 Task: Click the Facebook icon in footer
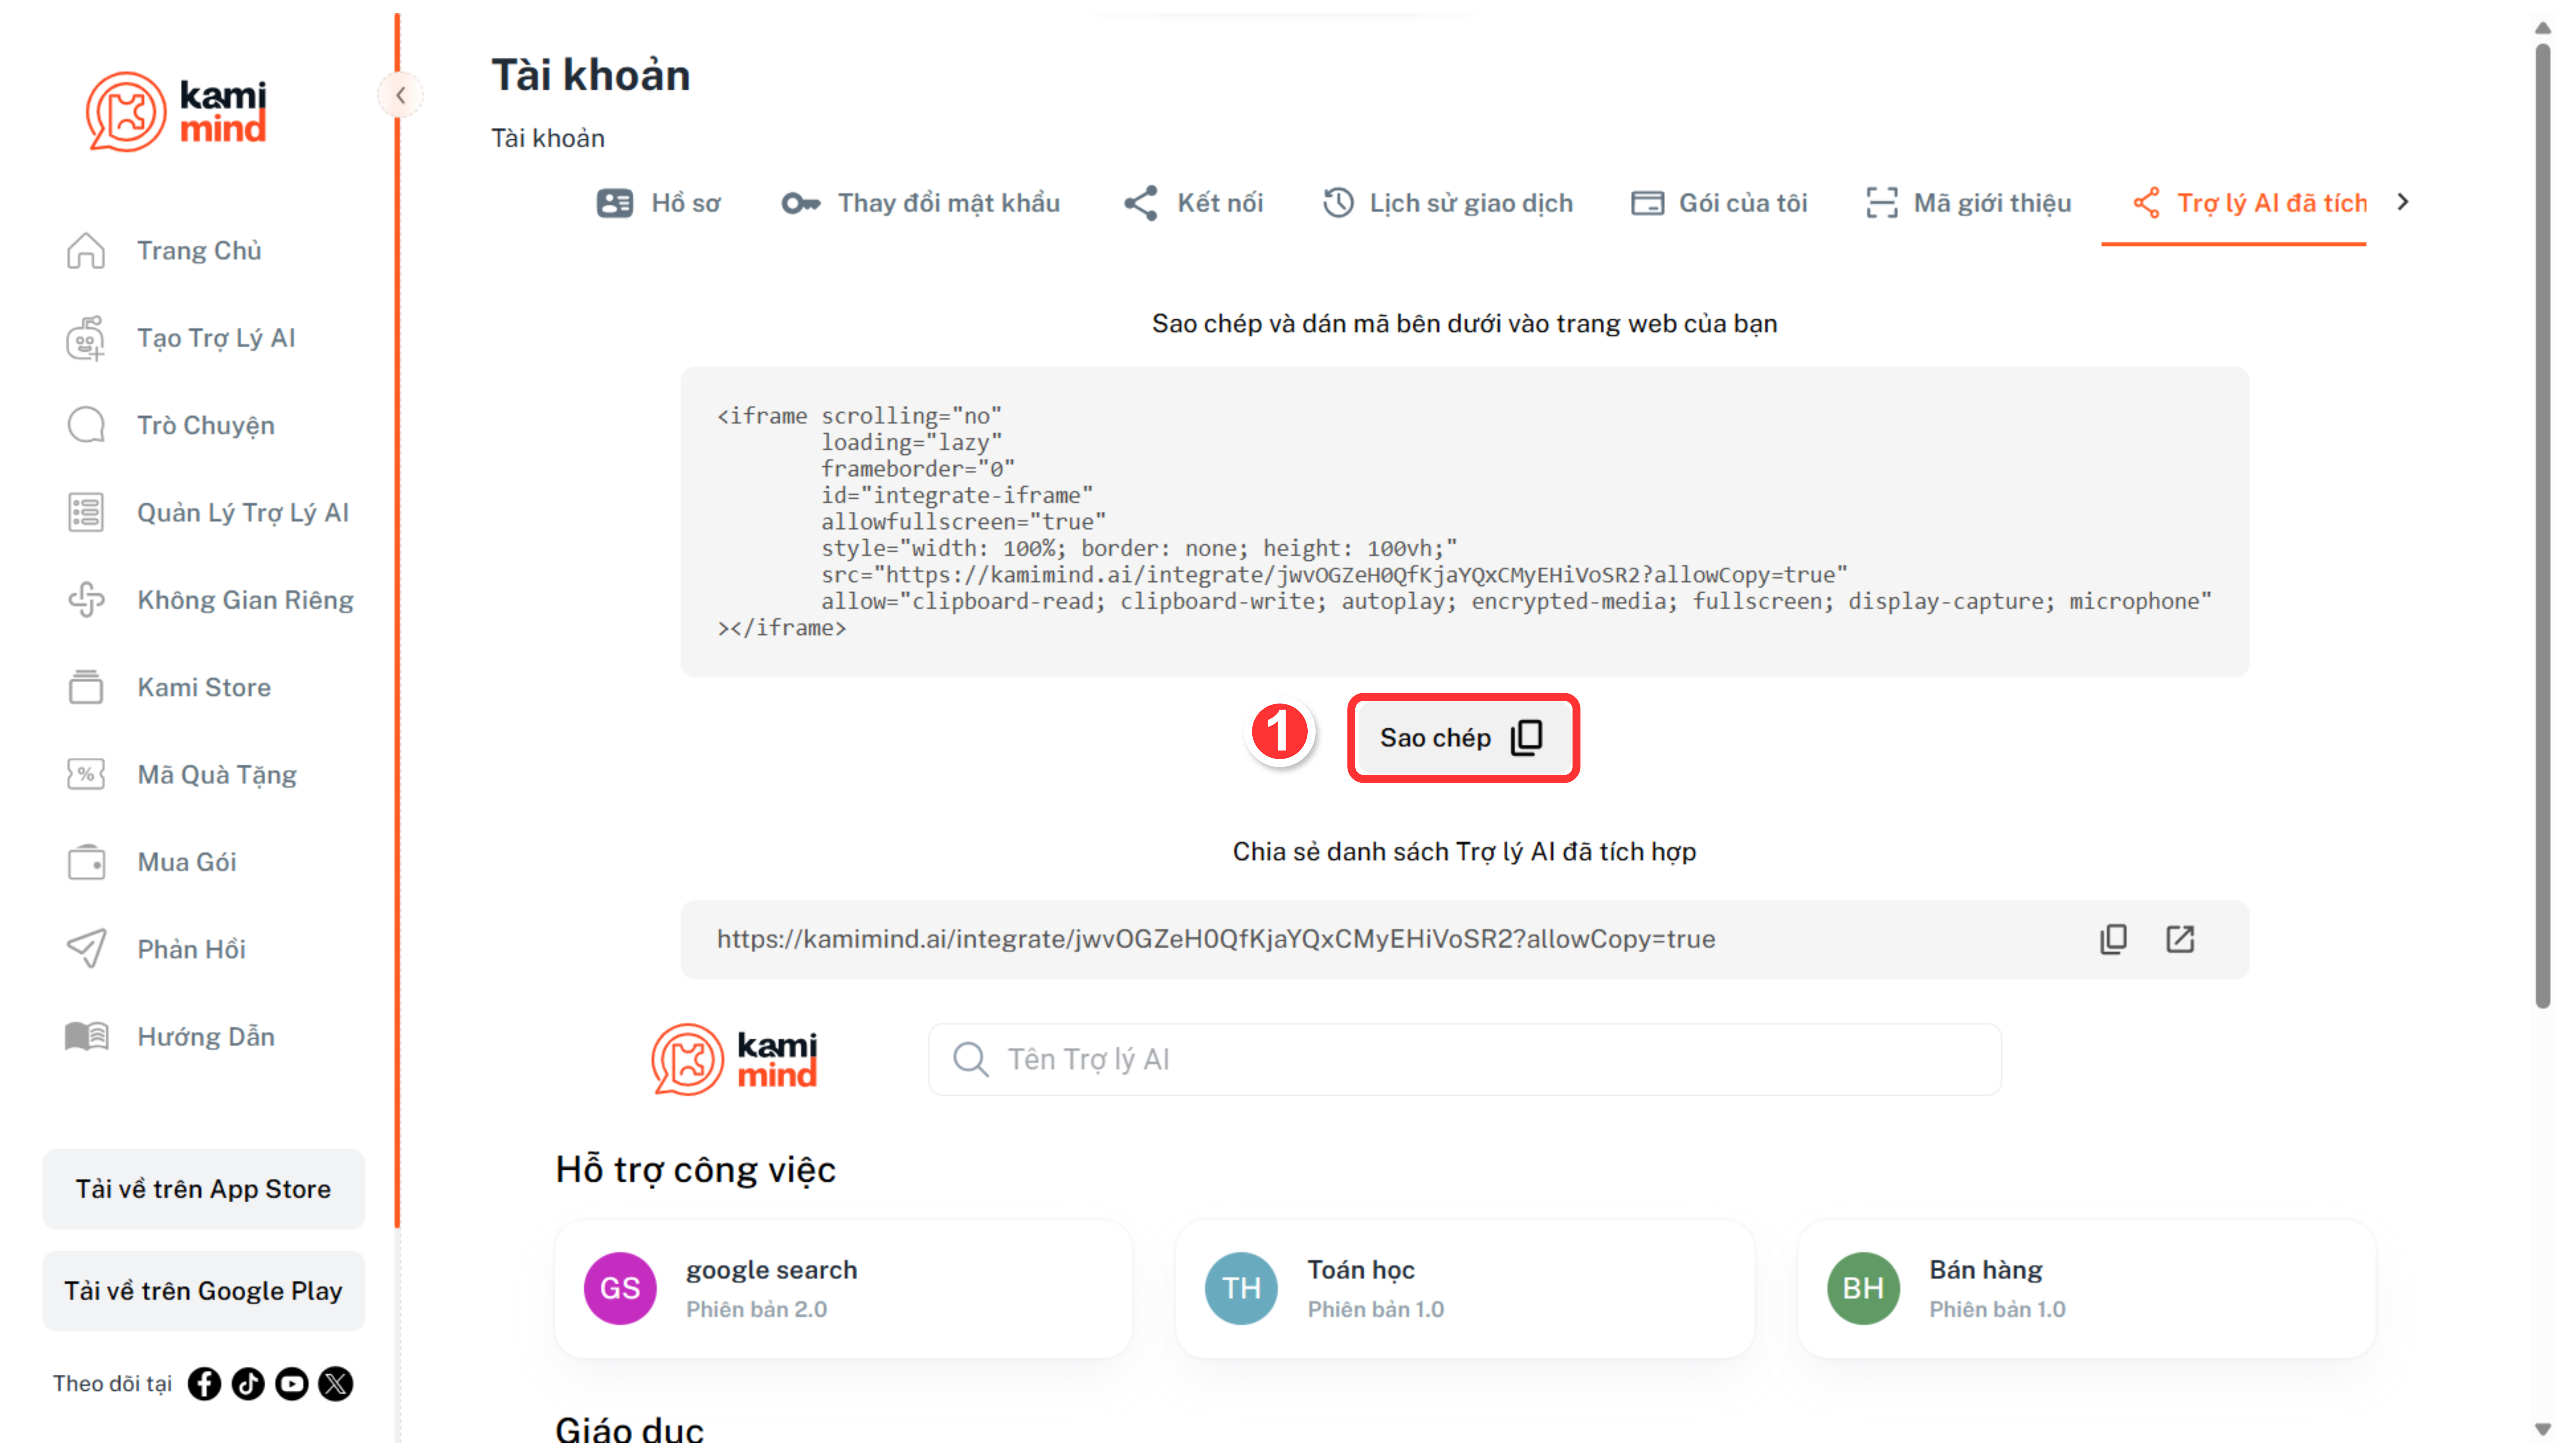coord(204,1384)
